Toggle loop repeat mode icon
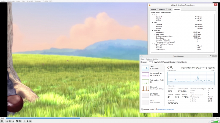 click(28, 121)
